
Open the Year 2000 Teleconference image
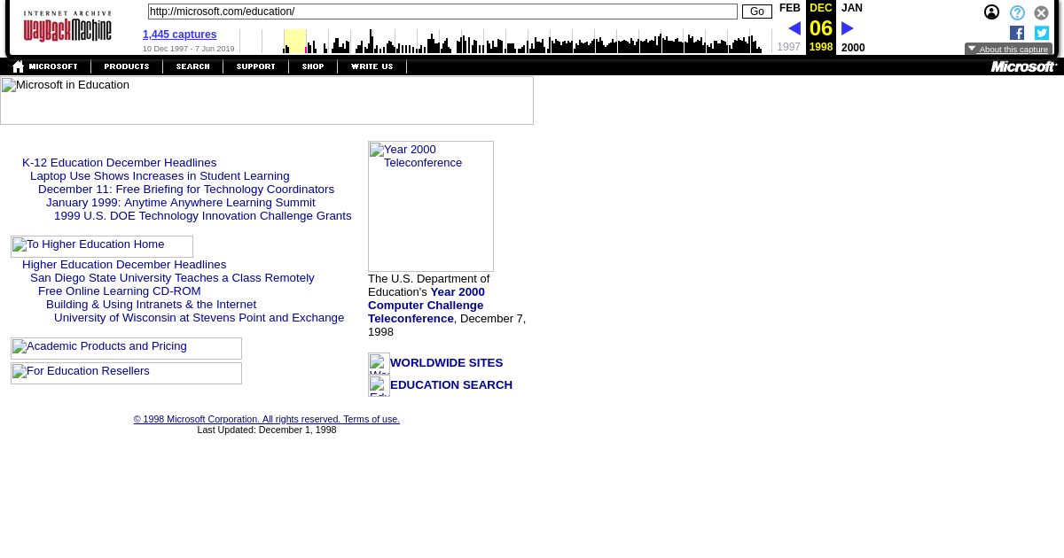point(431,206)
